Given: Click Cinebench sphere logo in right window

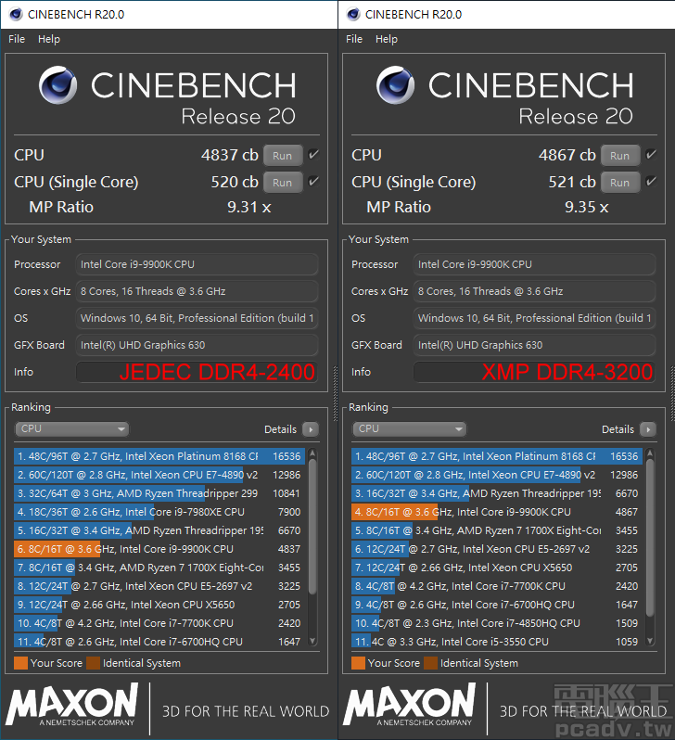Looking at the screenshot, I should point(396,85).
